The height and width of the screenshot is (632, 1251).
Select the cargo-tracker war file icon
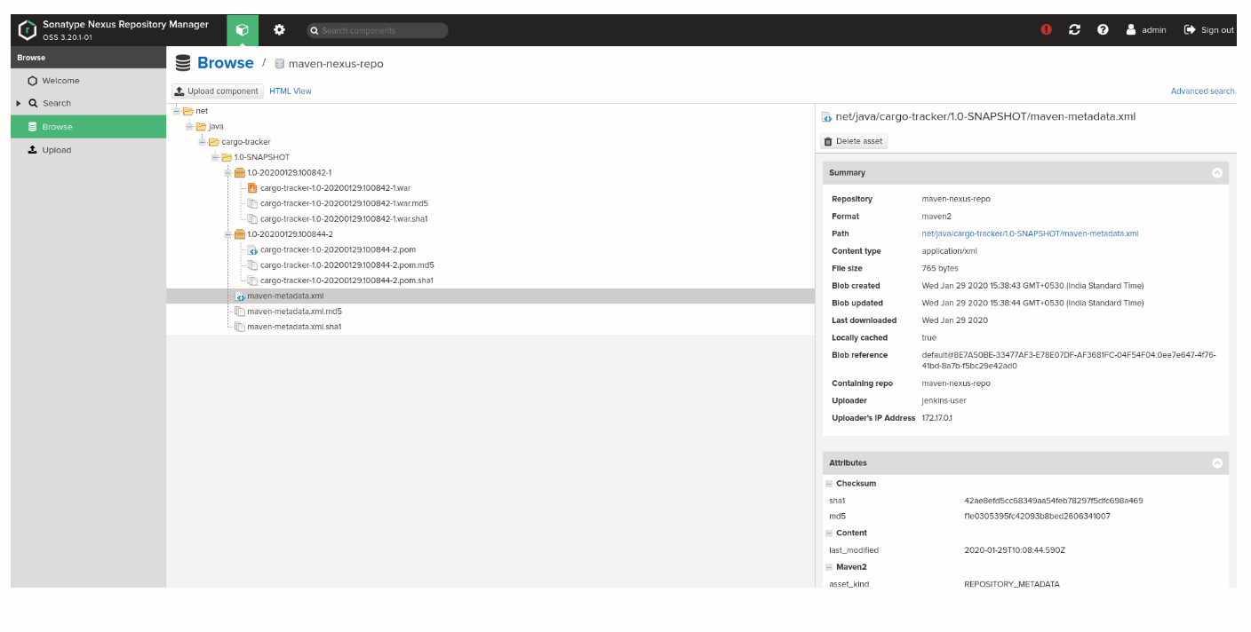click(x=252, y=188)
